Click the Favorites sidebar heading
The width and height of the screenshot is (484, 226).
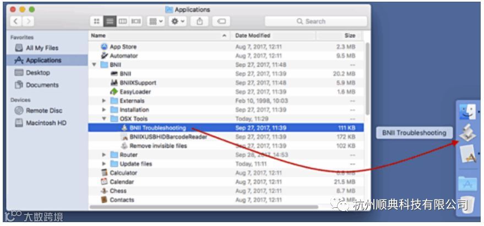tap(22, 37)
